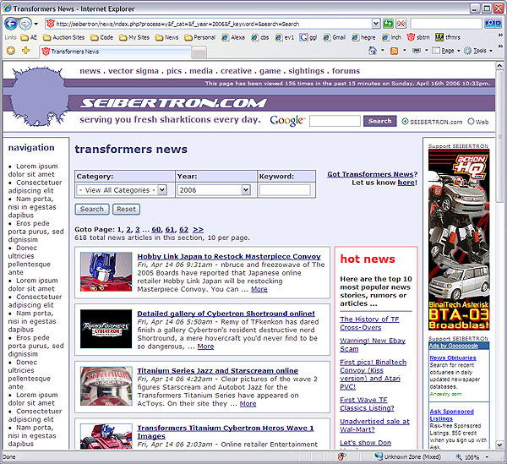507x464 pixels.
Task: Open the Auction Sites links folder
Action: pyautogui.click(x=63, y=37)
